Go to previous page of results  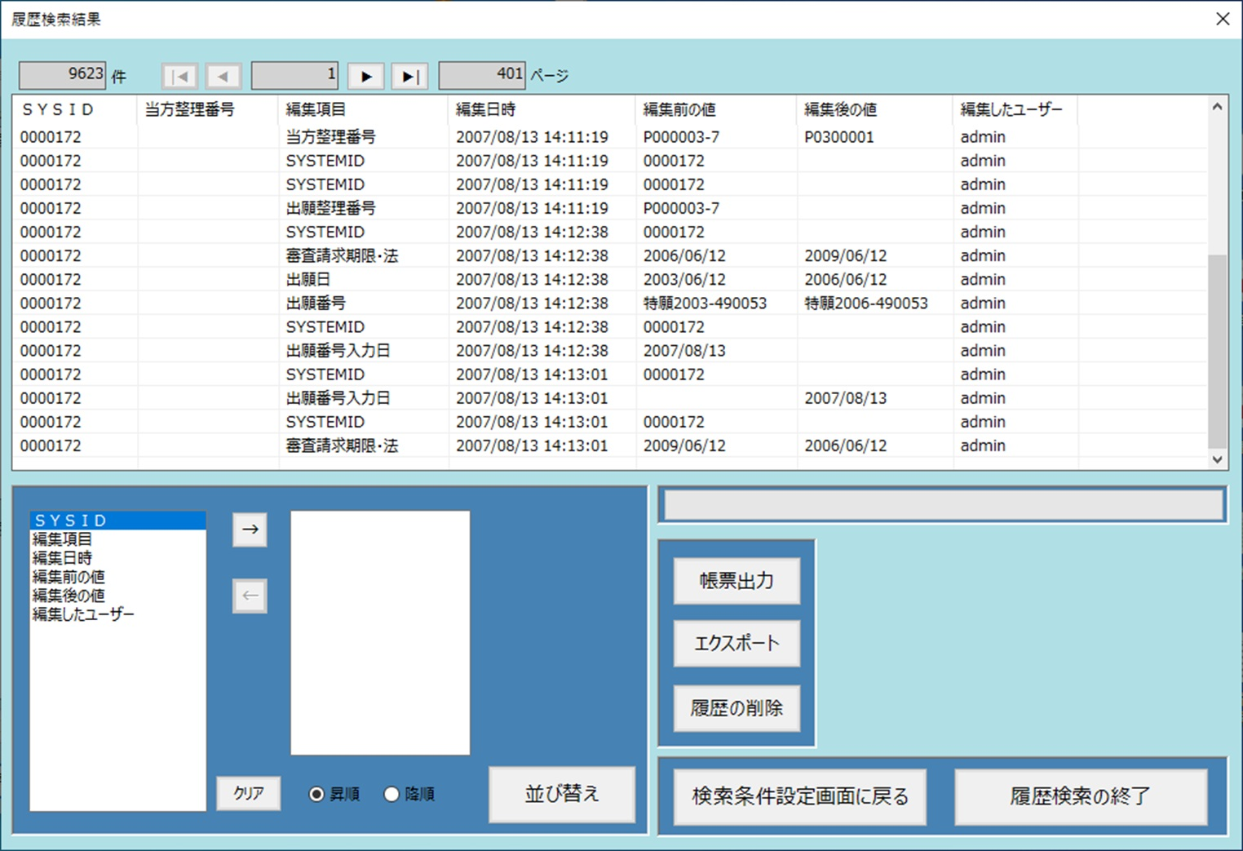[223, 76]
